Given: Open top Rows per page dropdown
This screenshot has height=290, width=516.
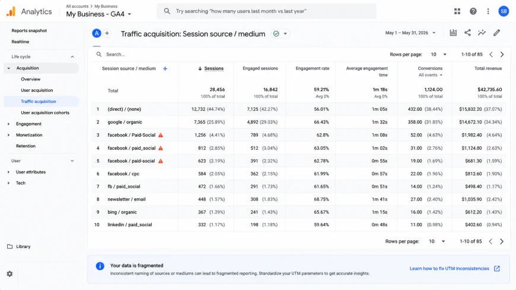Looking at the screenshot, I should [438, 54].
